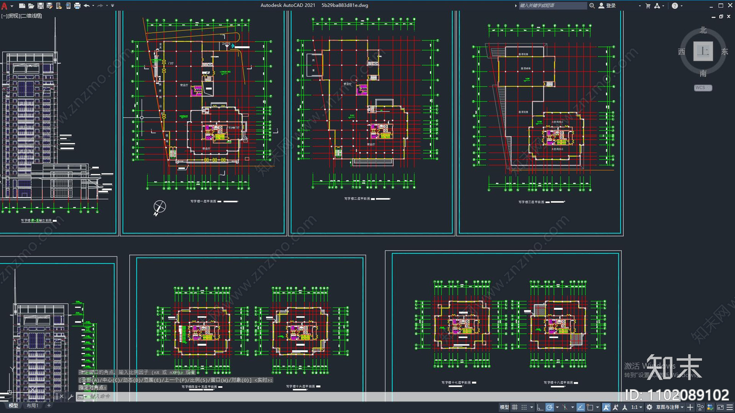The height and width of the screenshot is (413, 735).
Task: Open the annotation scale 1:1 dropdown
Action: pyautogui.click(x=637, y=407)
